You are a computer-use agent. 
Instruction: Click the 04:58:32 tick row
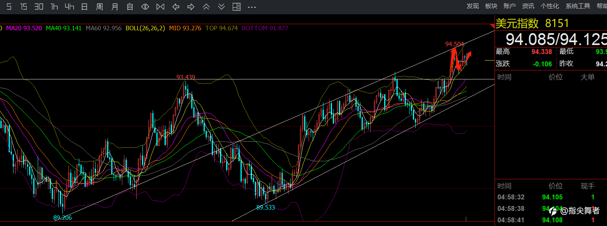551,197
